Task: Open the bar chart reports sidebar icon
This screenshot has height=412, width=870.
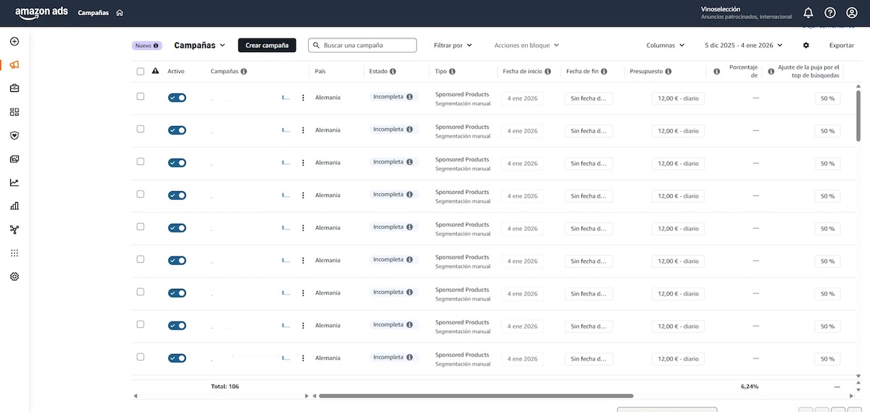Action: pos(14,206)
